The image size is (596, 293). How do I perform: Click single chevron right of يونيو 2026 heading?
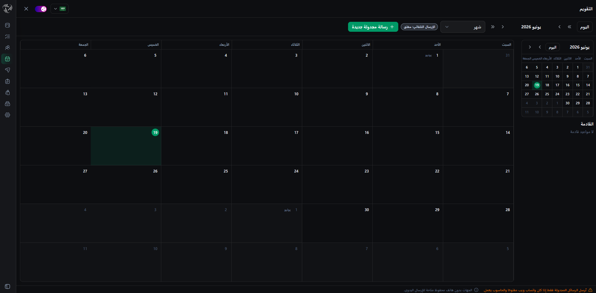point(560,27)
